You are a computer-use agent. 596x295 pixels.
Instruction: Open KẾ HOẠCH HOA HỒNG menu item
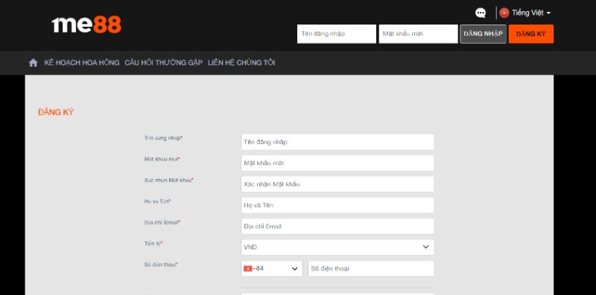tap(82, 63)
